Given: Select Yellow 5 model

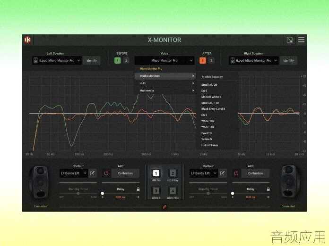Looking at the screenshot, I should coord(207,139).
